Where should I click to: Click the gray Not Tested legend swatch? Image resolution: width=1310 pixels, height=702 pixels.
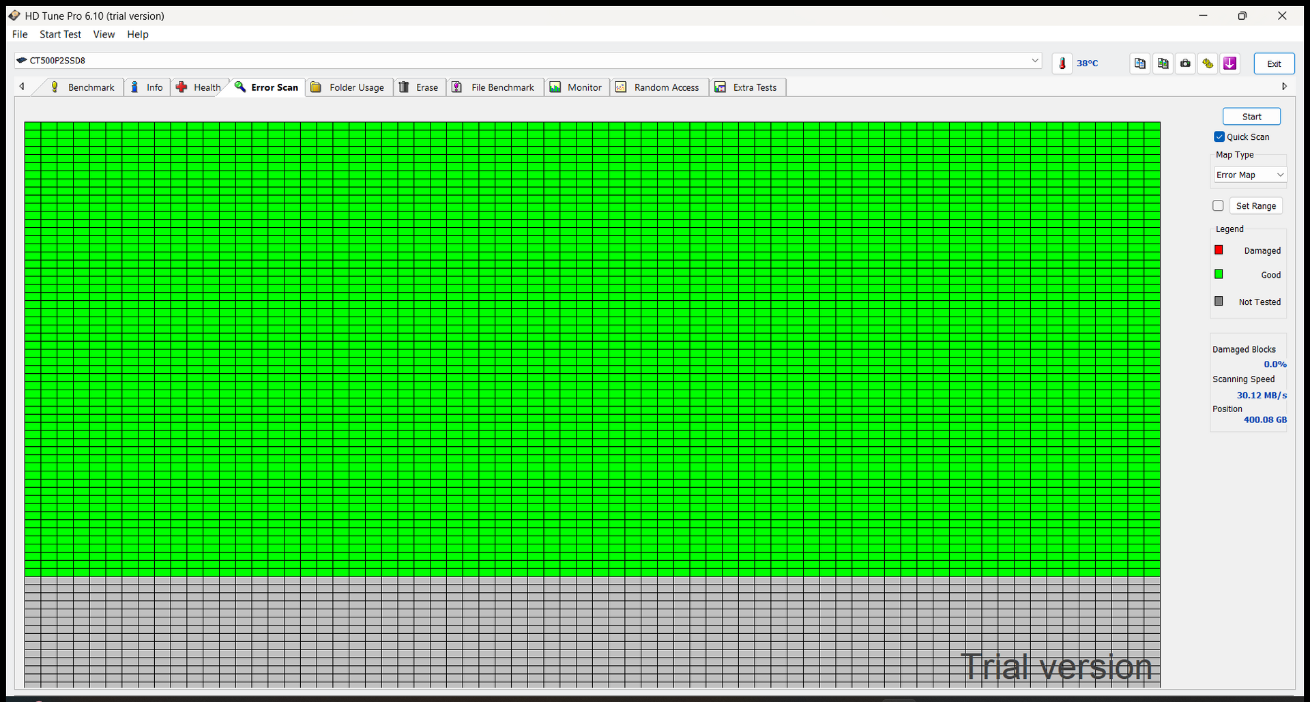click(x=1219, y=301)
